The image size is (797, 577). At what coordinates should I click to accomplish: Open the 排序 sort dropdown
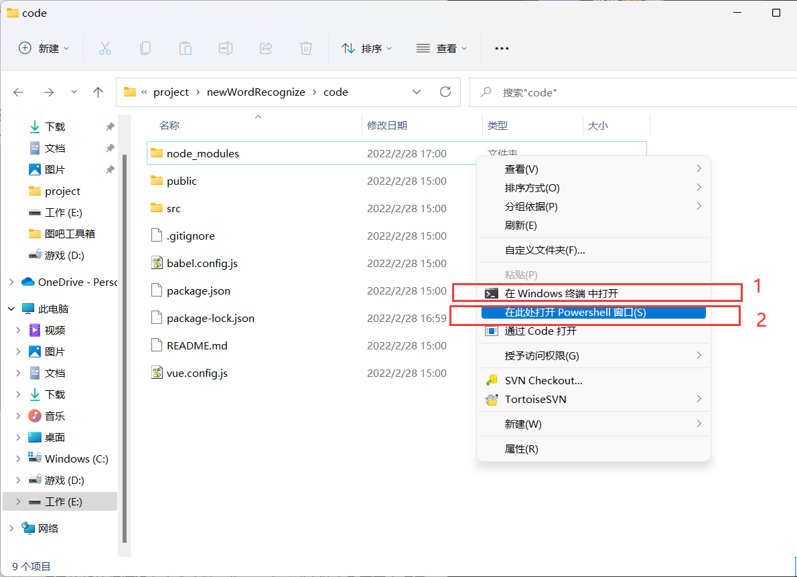(366, 48)
